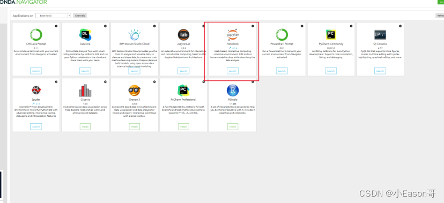Click the PyCharm Professional PC logo
The image size is (444, 203).
pos(183,90)
